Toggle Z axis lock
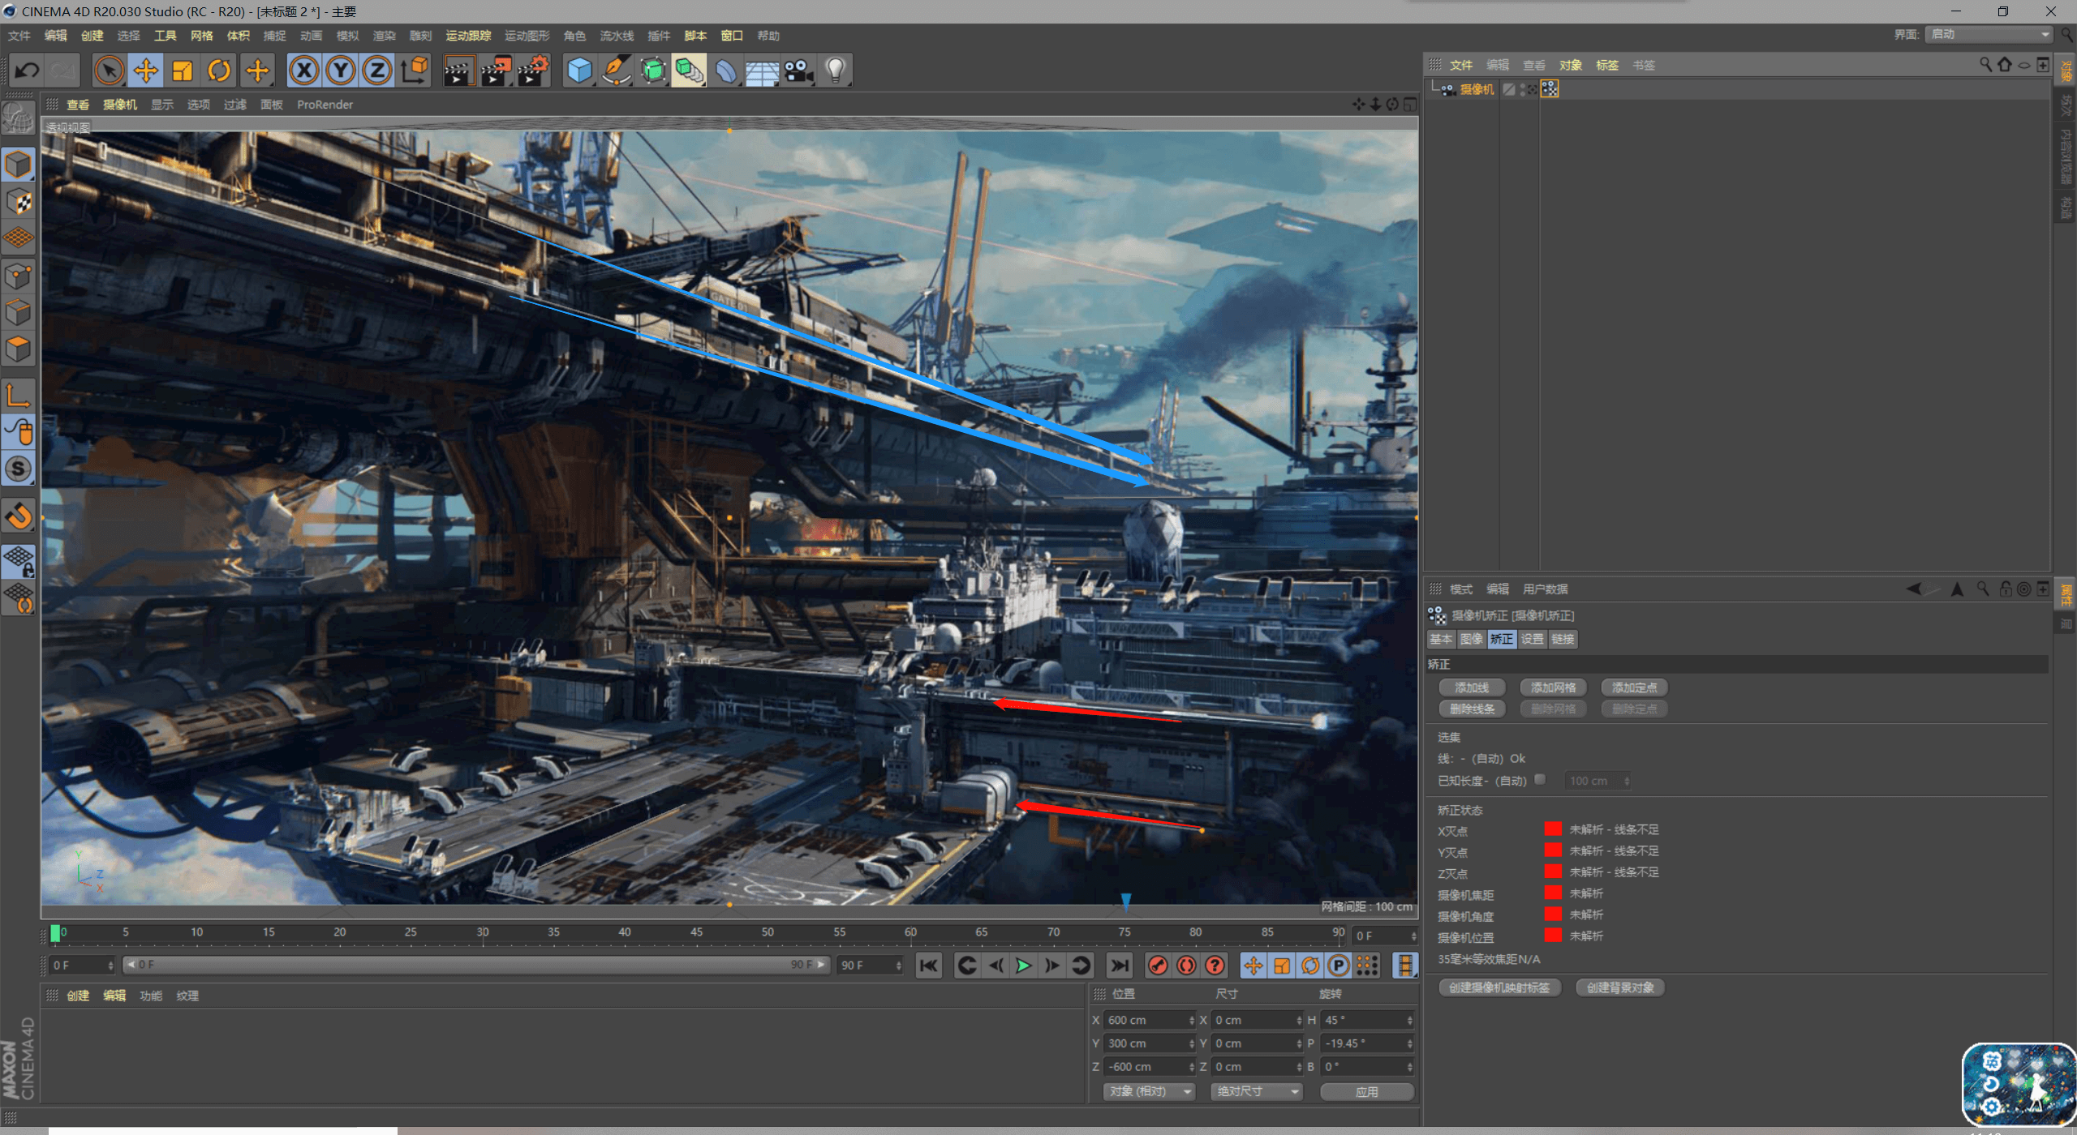Viewport: 2077px width, 1135px height. (x=377, y=71)
